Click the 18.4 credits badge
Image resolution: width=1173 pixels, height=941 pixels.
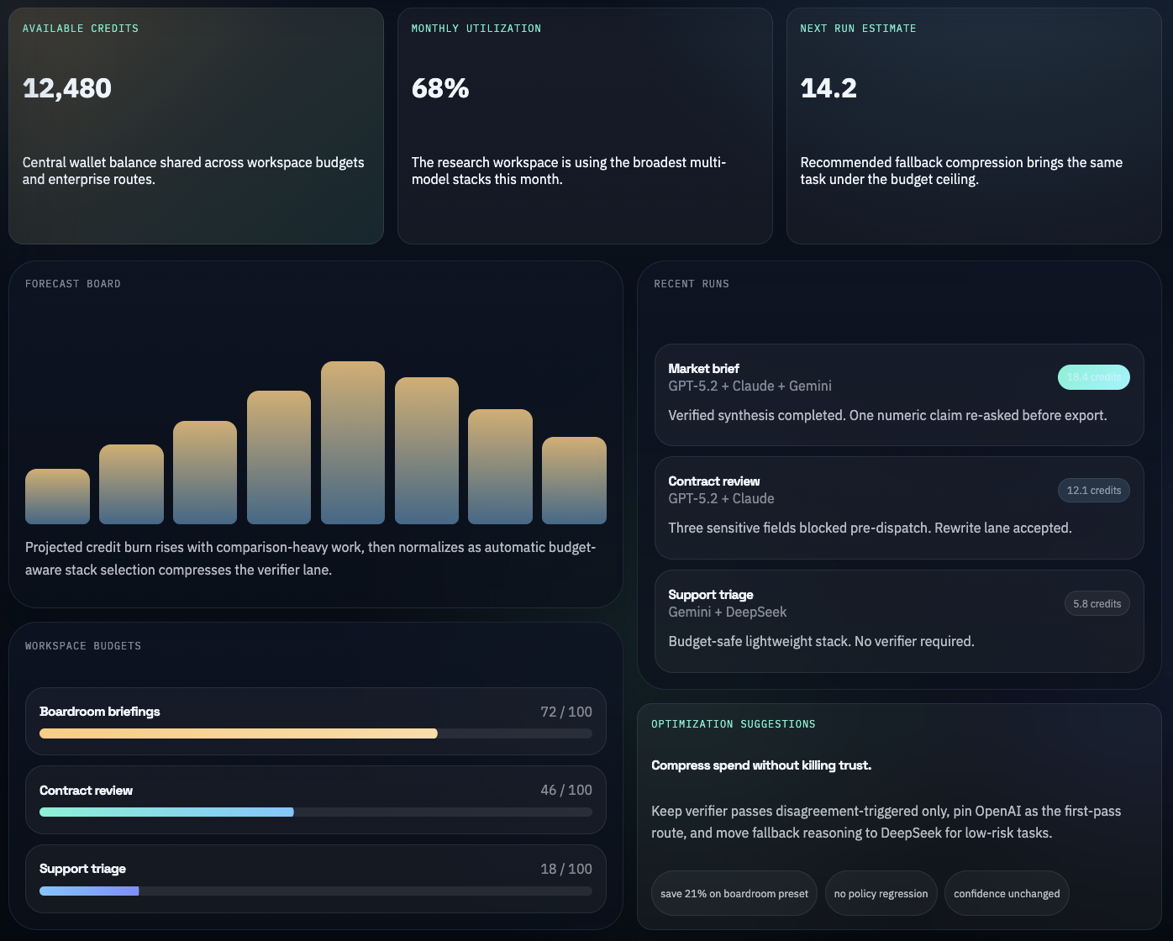pyautogui.click(x=1093, y=377)
